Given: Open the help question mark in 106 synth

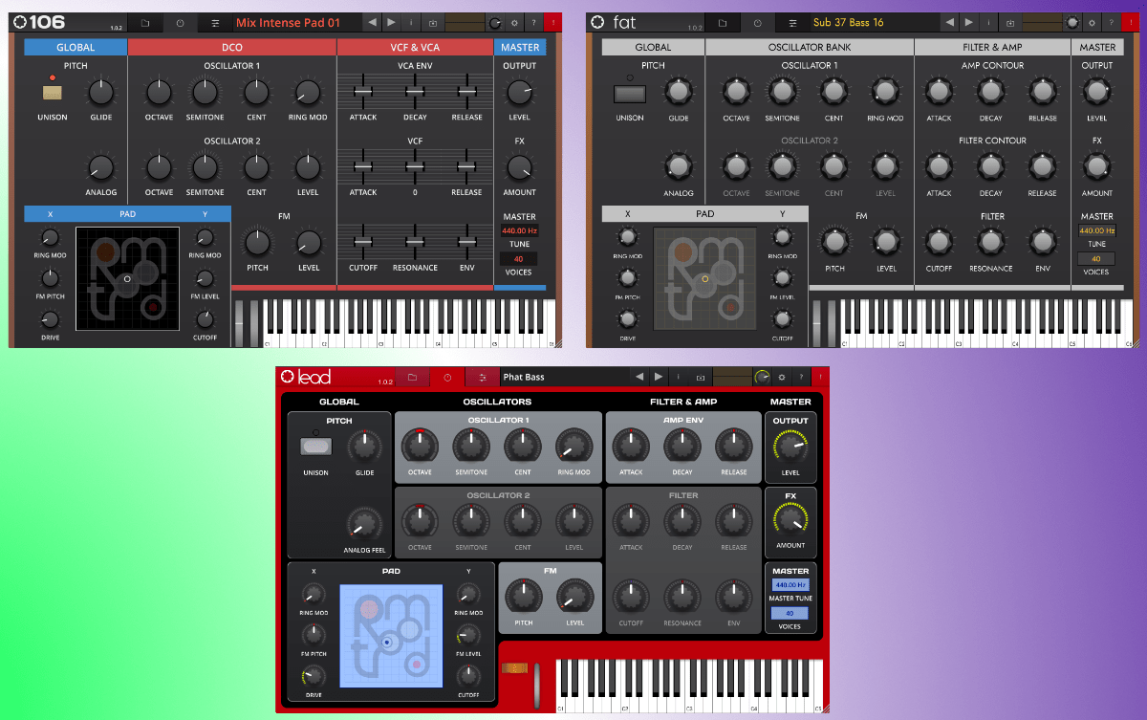Looking at the screenshot, I should [533, 22].
